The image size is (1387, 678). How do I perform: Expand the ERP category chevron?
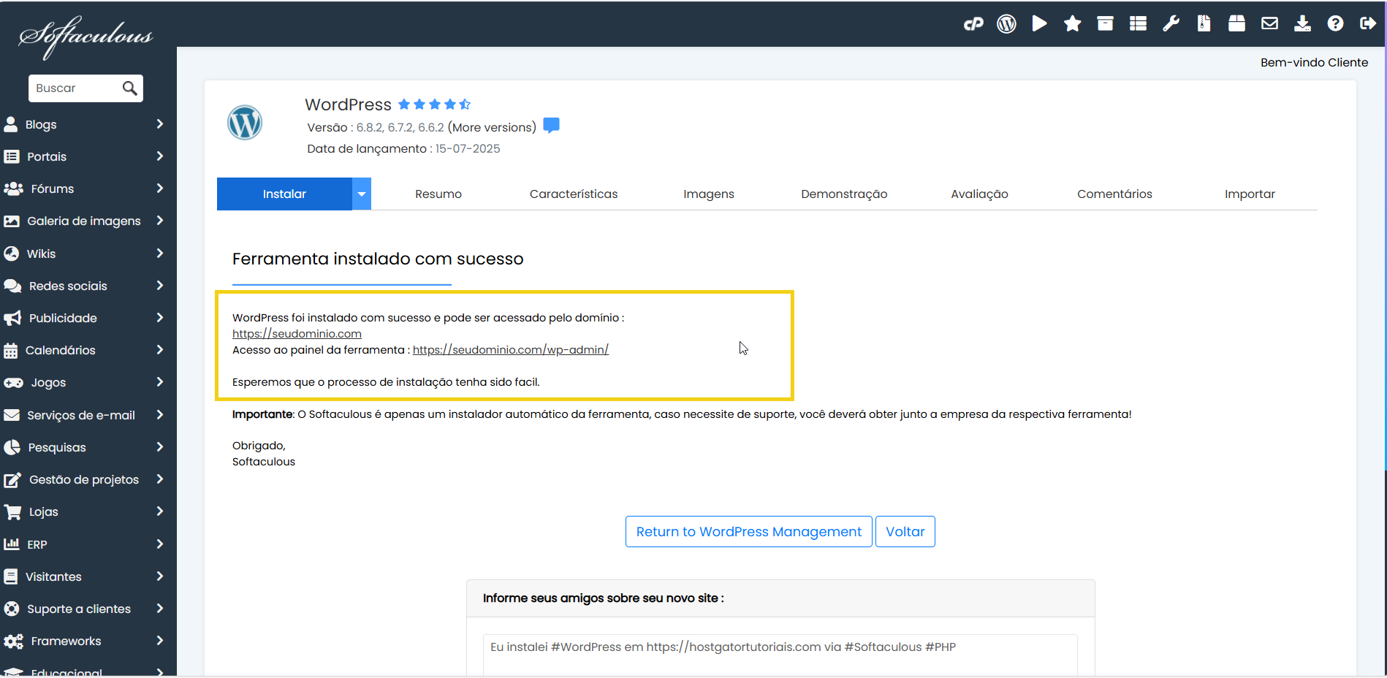point(160,544)
